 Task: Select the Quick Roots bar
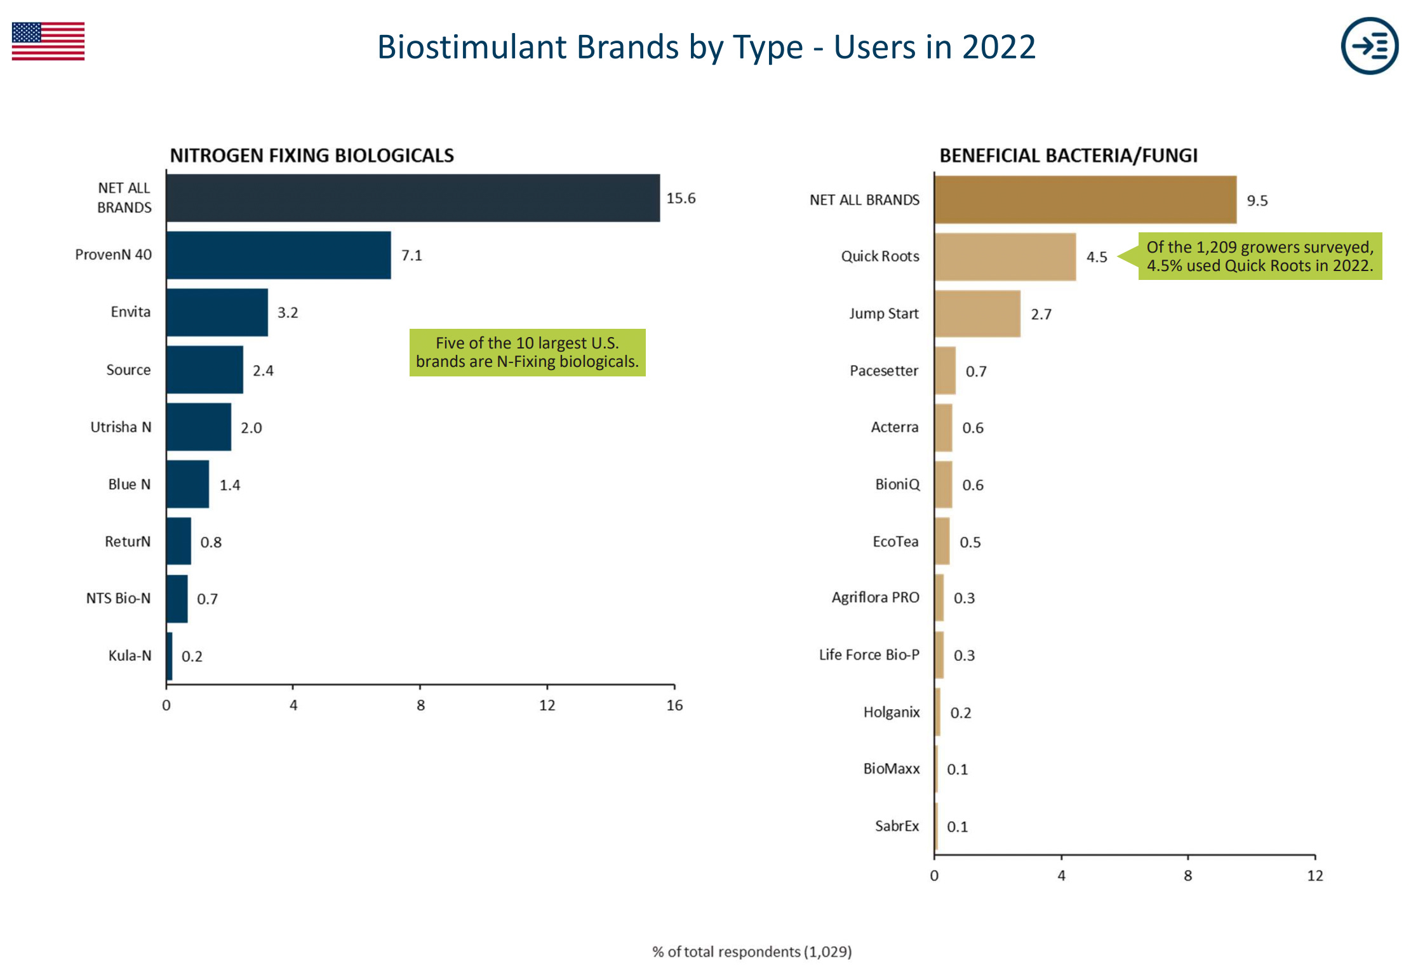[1003, 256]
